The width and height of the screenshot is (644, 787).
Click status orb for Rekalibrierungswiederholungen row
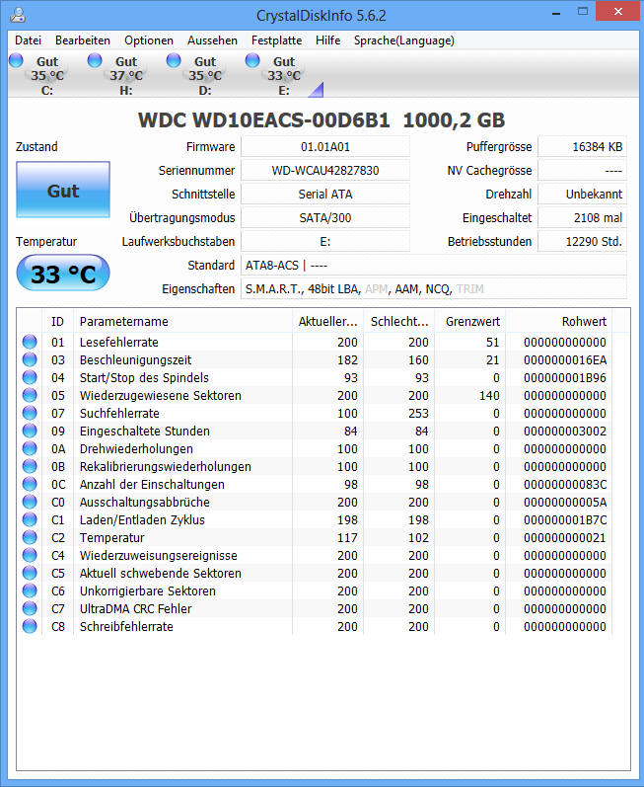[x=30, y=466]
